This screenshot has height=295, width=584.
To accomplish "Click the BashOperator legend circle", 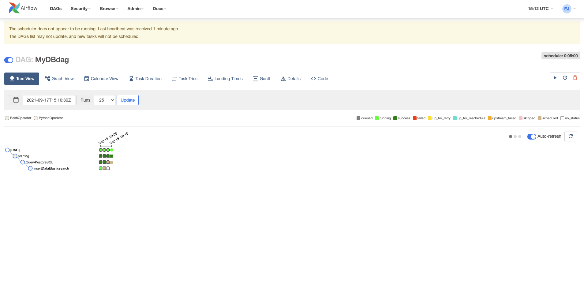I will 7,118.
